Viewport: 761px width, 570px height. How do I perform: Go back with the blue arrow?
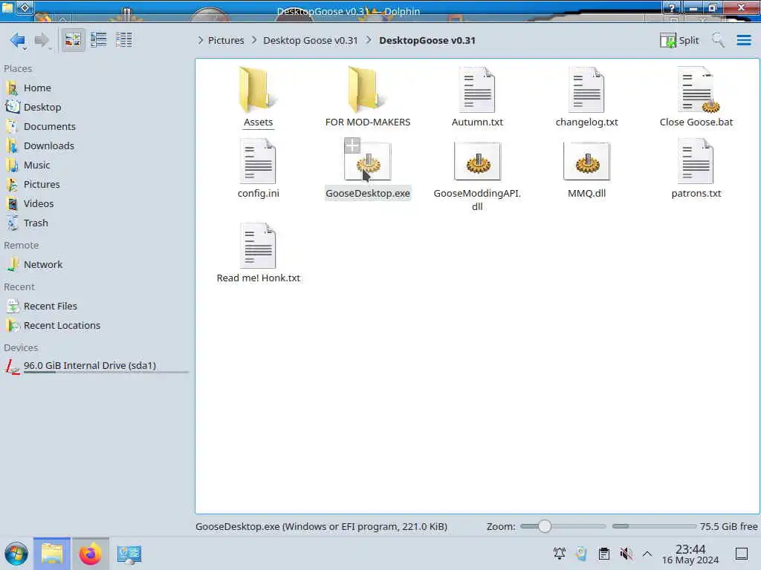(x=18, y=40)
